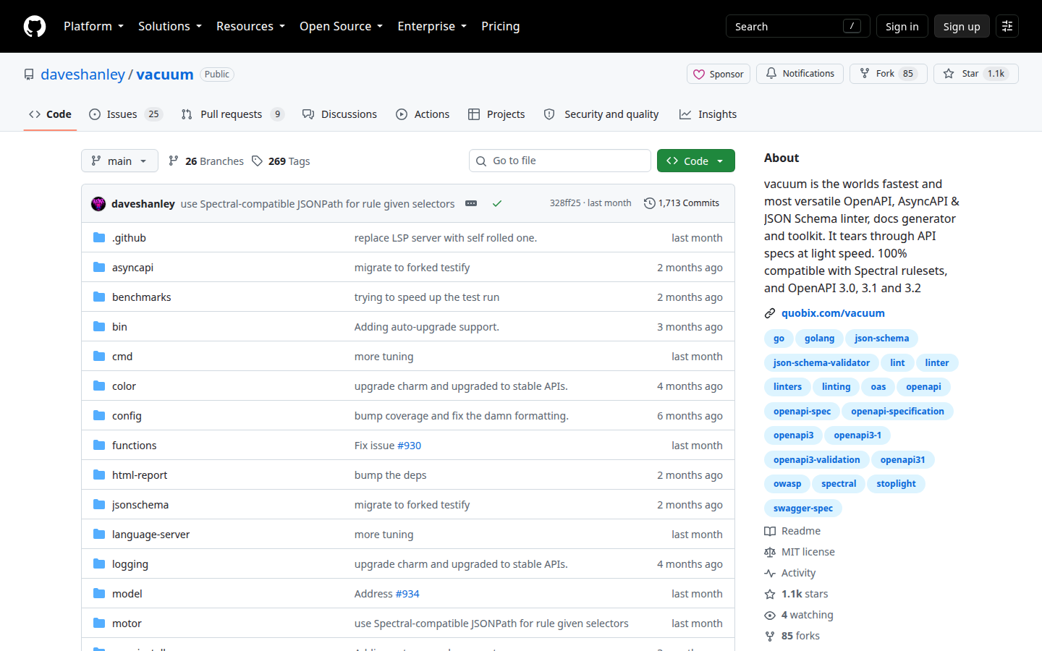The height and width of the screenshot is (651, 1042).
Task: Click the Sign in button
Action: (902, 26)
